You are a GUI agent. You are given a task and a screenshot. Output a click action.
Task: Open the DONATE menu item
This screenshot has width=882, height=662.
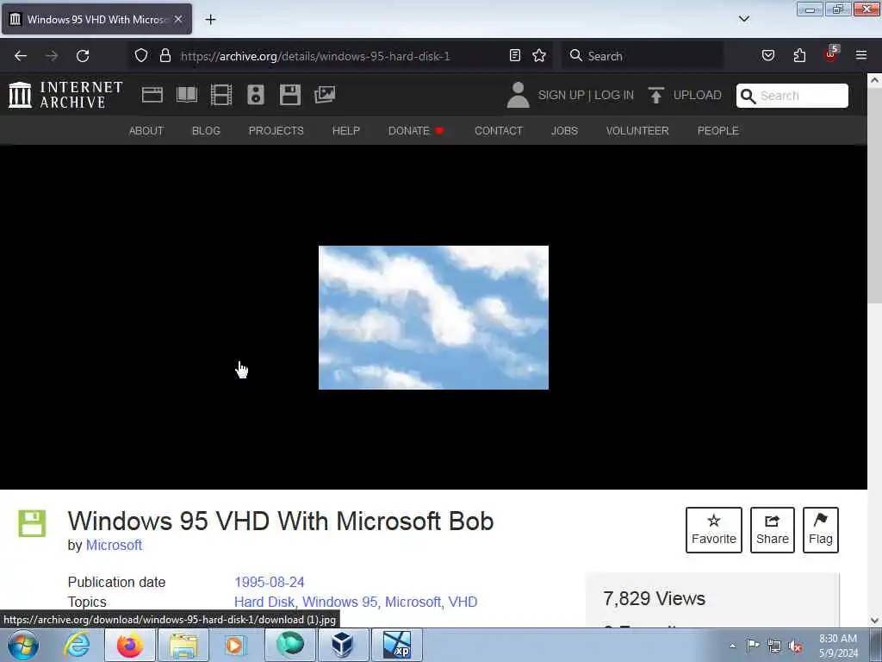tap(416, 131)
